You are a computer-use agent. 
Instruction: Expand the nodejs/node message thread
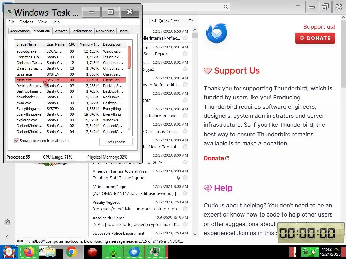coord(95,224)
